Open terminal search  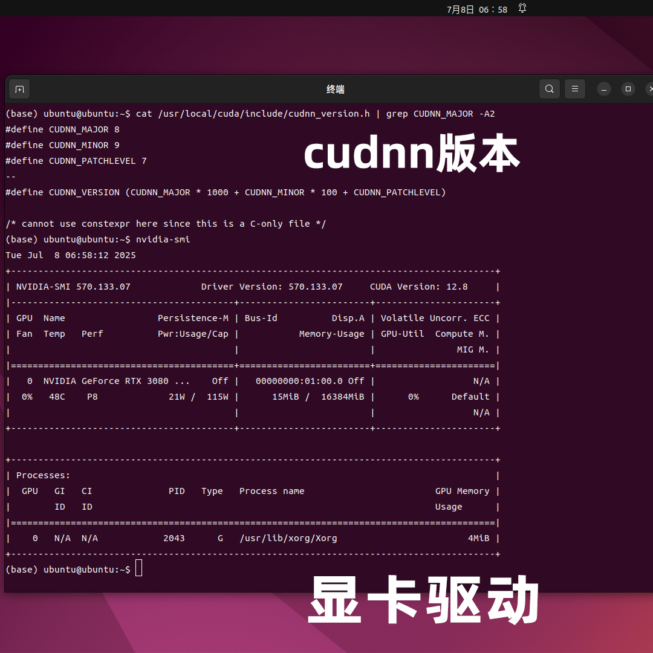tap(549, 89)
